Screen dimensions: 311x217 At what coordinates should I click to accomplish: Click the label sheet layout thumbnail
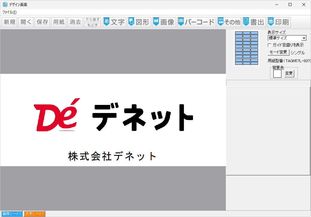point(246,48)
